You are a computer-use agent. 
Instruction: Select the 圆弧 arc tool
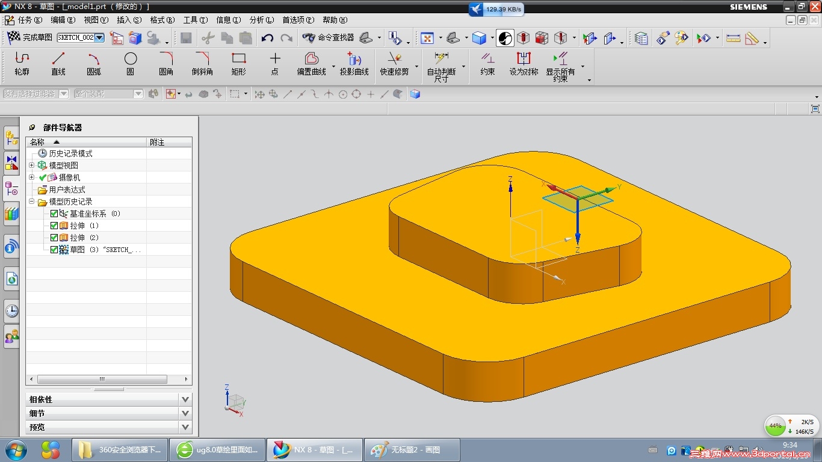pos(94,64)
